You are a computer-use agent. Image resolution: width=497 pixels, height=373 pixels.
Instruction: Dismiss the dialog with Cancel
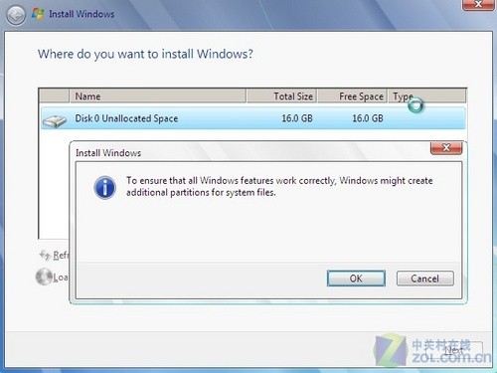(x=425, y=279)
